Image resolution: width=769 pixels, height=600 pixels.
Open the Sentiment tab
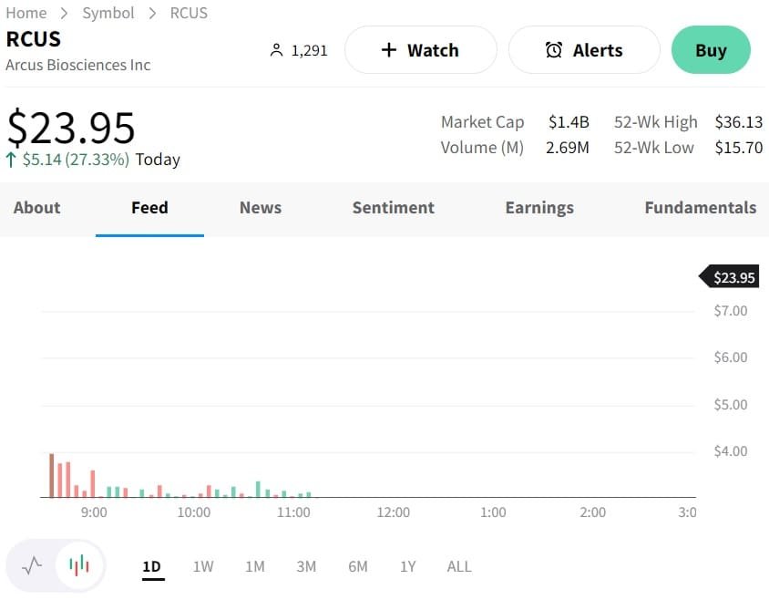point(394,208)
